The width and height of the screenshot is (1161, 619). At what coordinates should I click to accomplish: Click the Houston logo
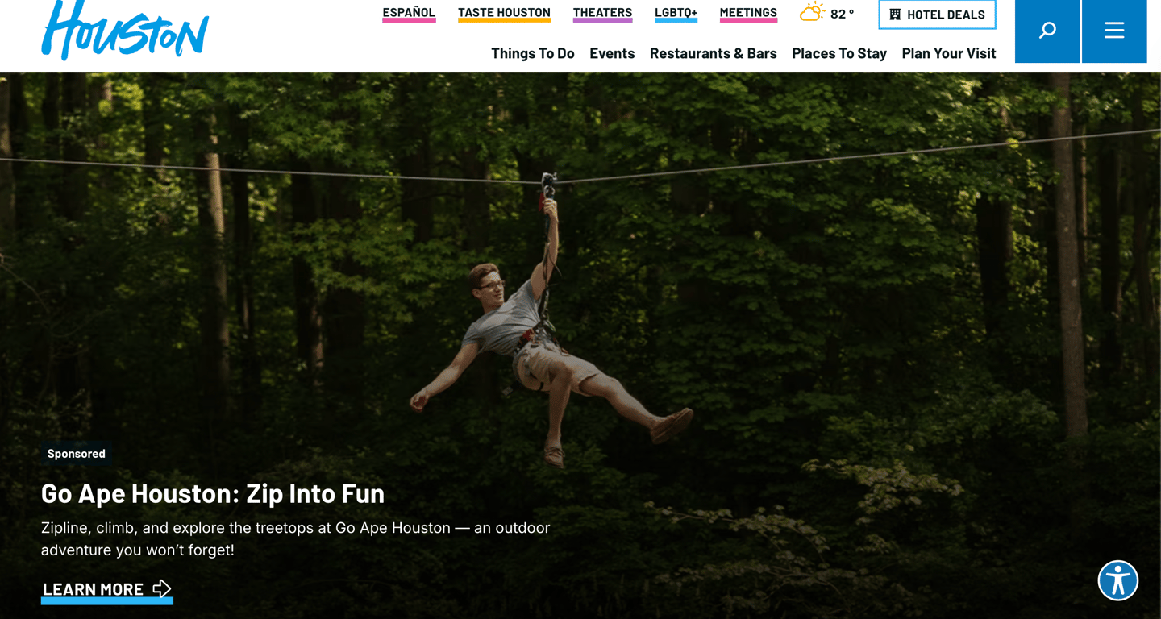tap(125, 31)
